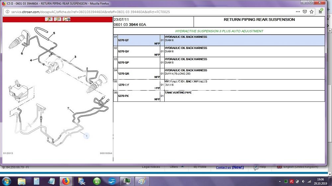Click callout number 1 on the diagram
This screenshot has width=332, height=186.
(x=86, y=136)
